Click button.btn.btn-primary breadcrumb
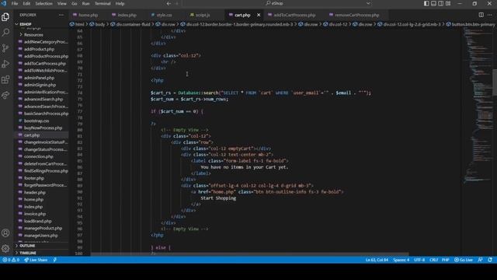 pyautogui.click(x=471, y=24)
